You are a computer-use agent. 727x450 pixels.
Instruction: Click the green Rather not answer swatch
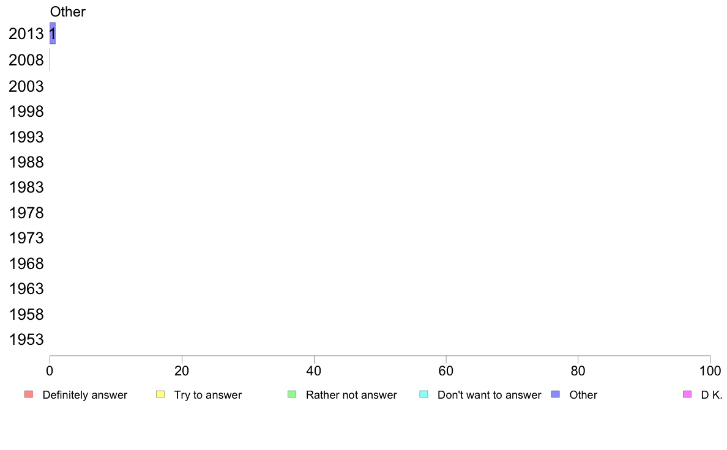tap(292, 394)
